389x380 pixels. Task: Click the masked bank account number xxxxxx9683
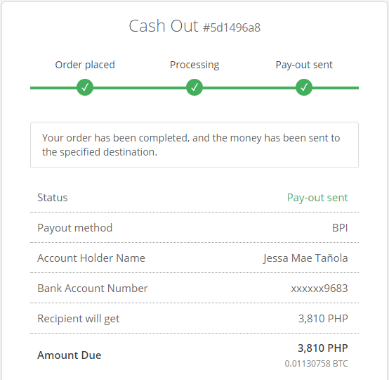[x=319, y=289]
